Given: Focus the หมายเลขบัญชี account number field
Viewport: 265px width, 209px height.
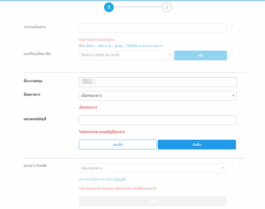Looking at the screenshot, I should coord(158,120).
